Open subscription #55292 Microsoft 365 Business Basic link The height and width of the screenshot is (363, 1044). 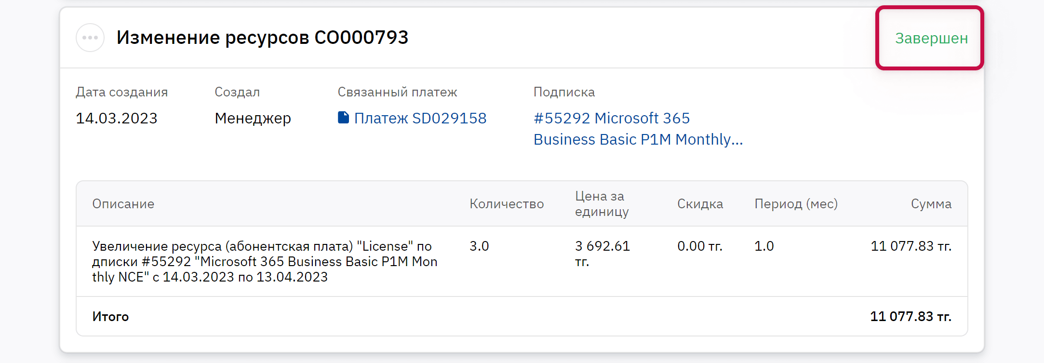pyautogui.click(x=637, y=129)
